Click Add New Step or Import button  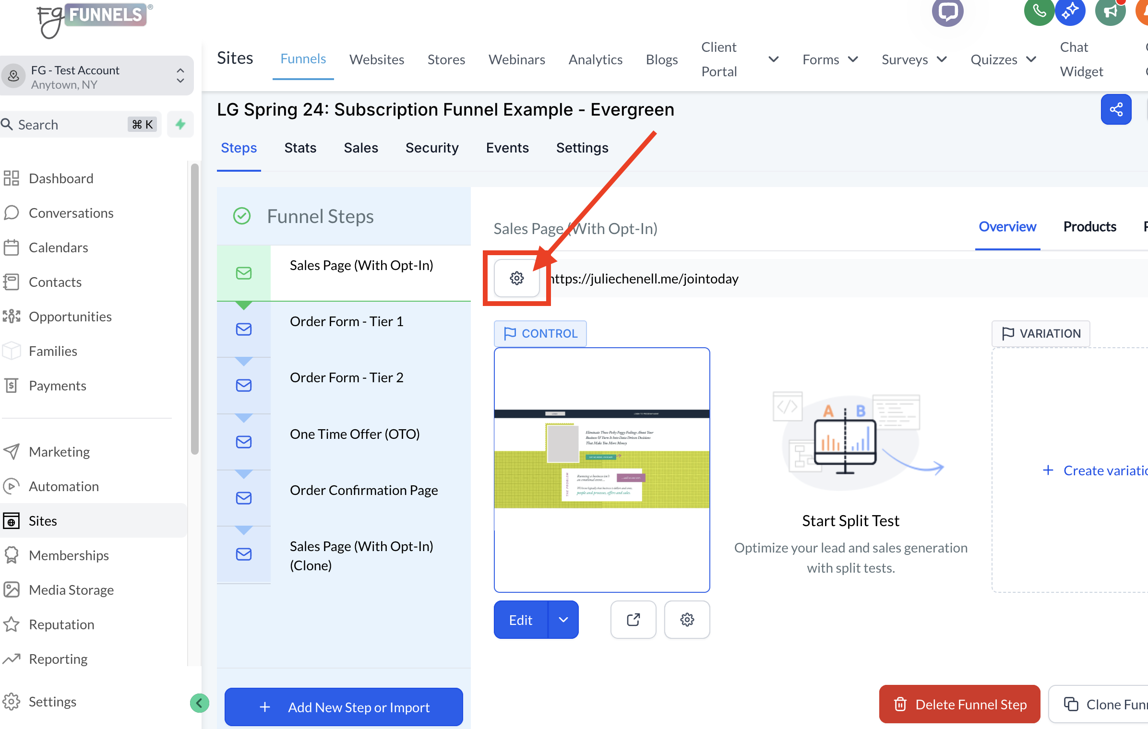(344, 707)
